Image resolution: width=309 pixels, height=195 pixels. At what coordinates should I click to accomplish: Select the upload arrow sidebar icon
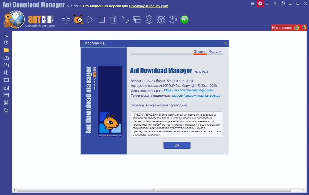6,57
